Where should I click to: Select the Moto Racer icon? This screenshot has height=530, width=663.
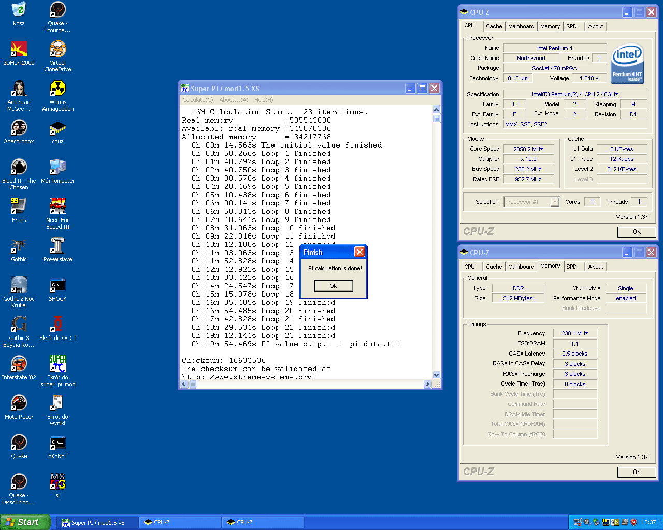[19, 407]
